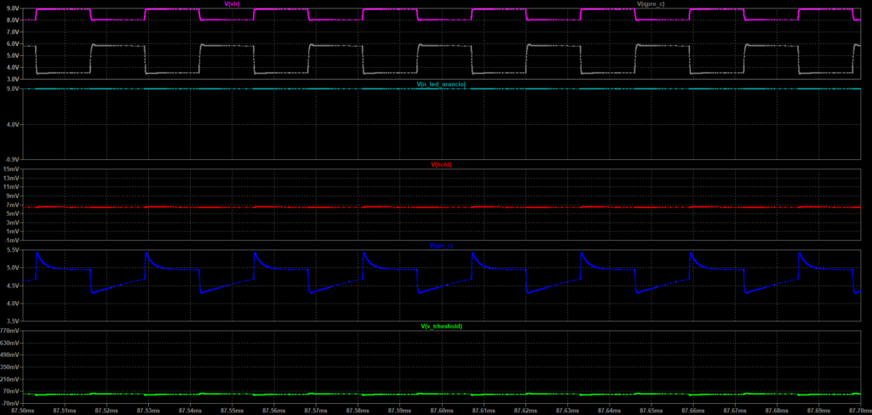872x415 pixels.
Task: Click the 87.68ms time axis label
Action: (777, 411)
